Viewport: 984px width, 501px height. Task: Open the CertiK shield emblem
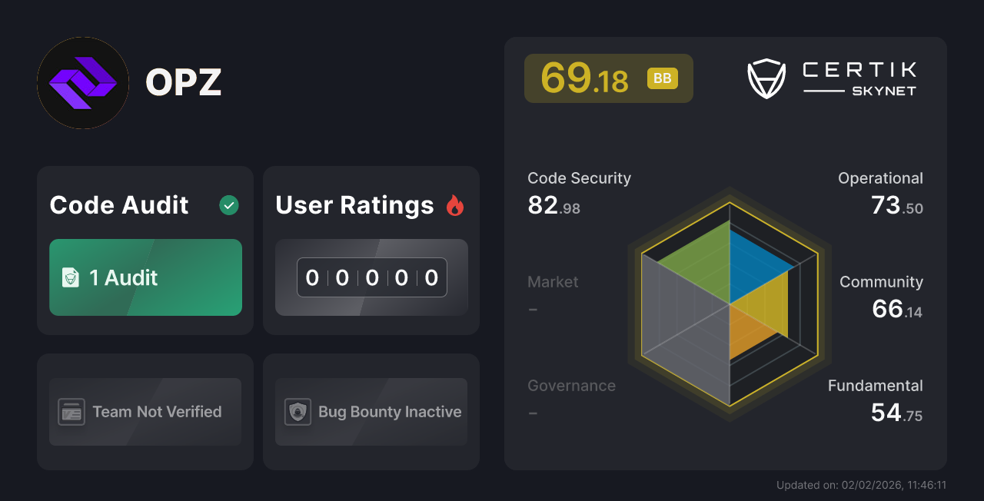[x=766, y=78]
